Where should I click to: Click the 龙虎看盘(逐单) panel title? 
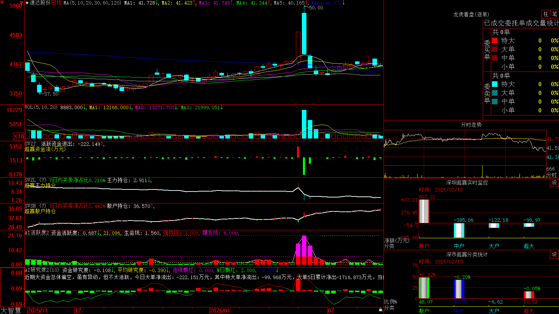(x=471, y=14)
